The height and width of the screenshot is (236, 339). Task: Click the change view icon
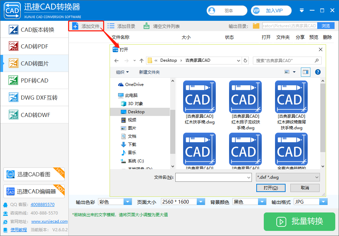point(287,72)
